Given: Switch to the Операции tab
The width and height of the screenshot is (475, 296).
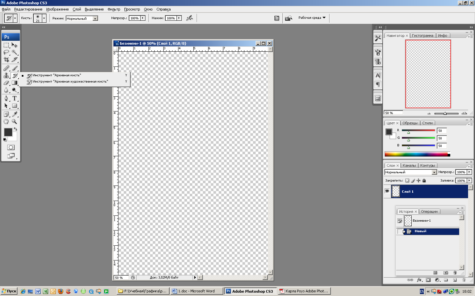Looking at the screenshot, I should pos(429,211).
